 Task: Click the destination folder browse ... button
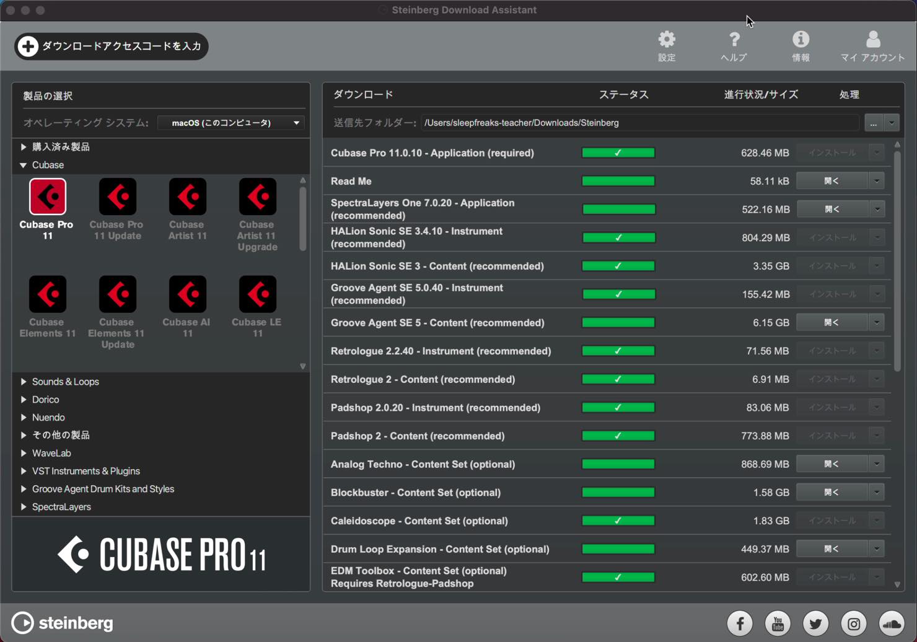pyautogui.click(x=874, y=123)
